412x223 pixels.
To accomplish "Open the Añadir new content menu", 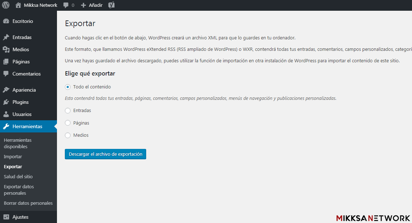I will [x=92, y=5].
